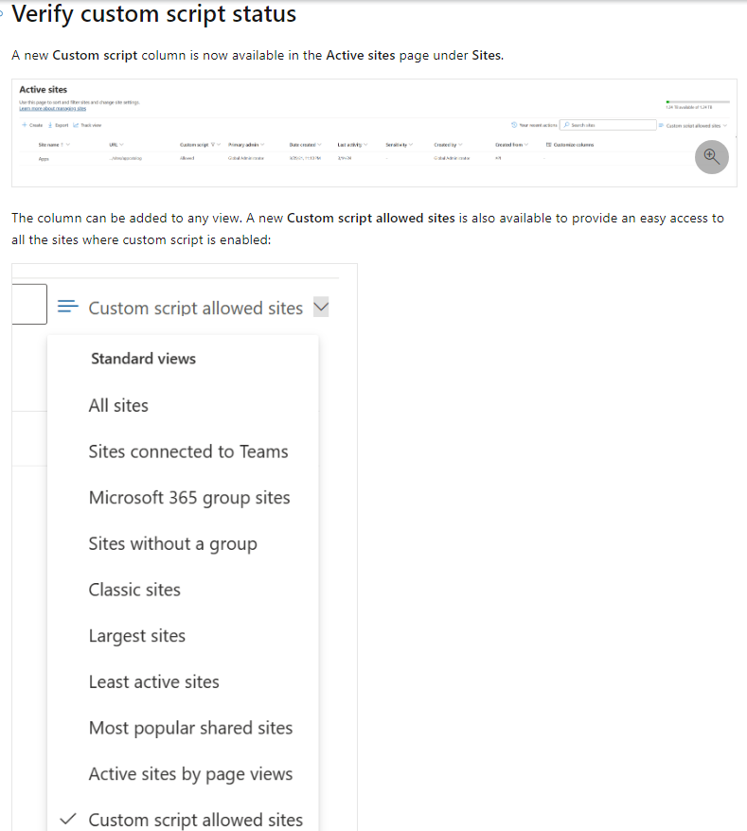This screenshot has height=831, width=747.
Task: Click the hamburger icon beside Custom script allowed sites
Action: [66, 306]
